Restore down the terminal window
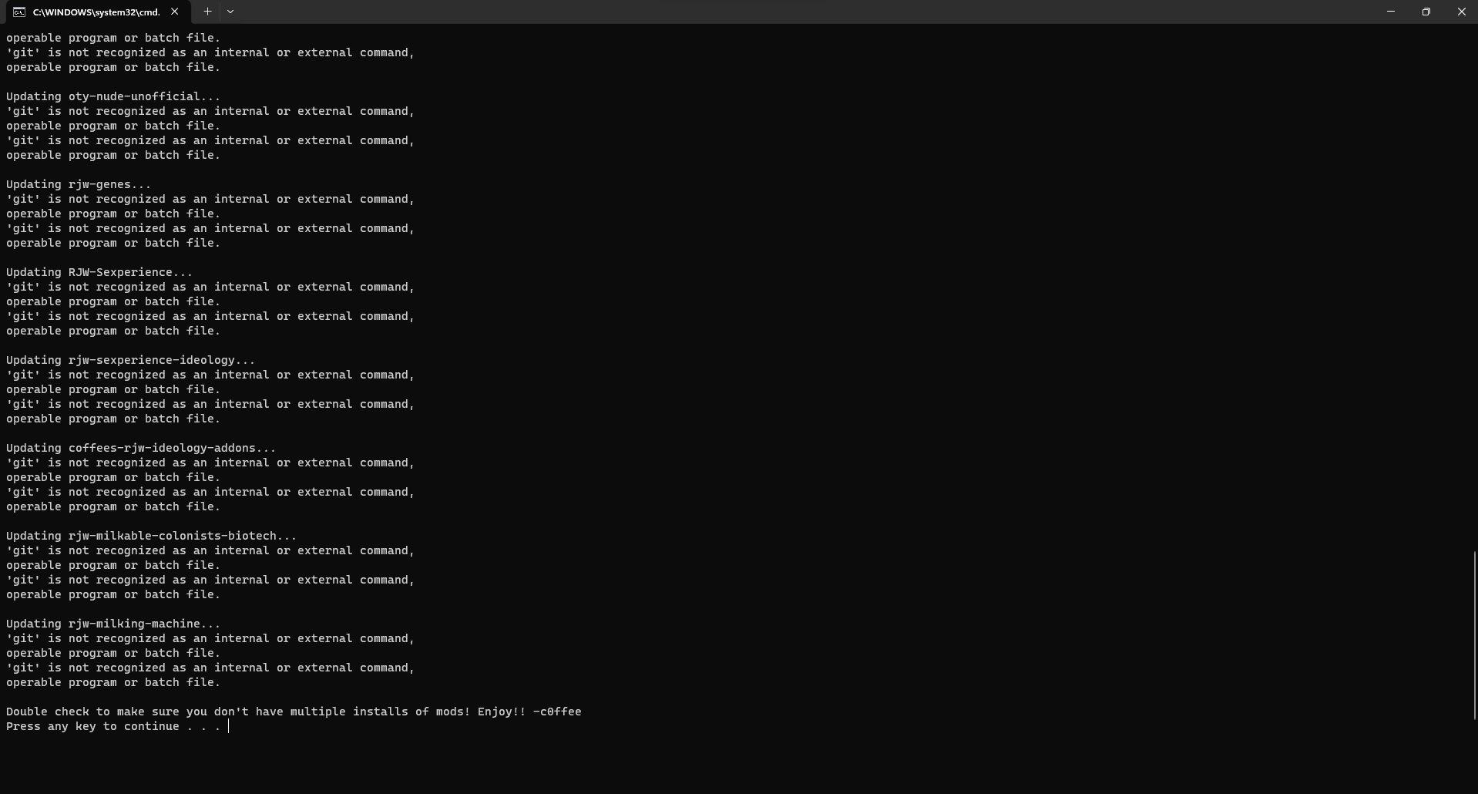Screen dimensions: 1478x794 [1426, 12]
